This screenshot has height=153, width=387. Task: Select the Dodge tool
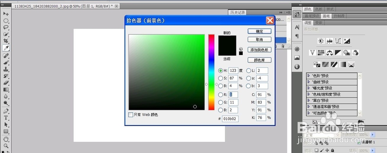[x=6, y=103]
